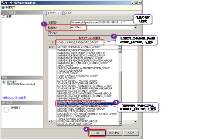Pick SUCCESSFUL_LOGIN_GROUP from the dropdown list
This screenshot has height=140, width=218.
(x=74, y=116)
